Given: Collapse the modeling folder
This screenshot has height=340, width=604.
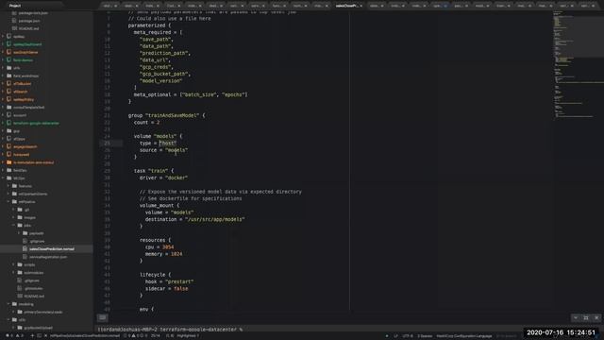Looking at the screenshot, I should pos(8,304).
